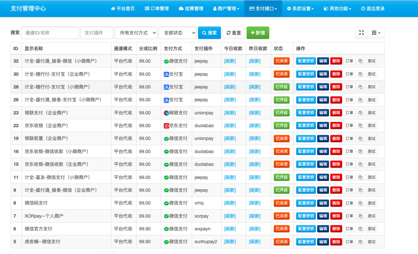Click the copy icon for 虎皮椒--微信支付 row
418x254 pixels.
pos(360,242)
